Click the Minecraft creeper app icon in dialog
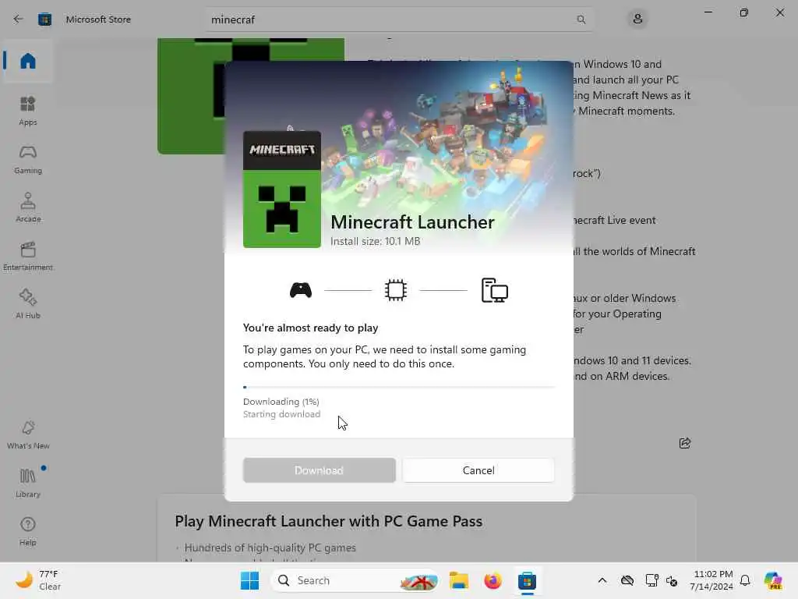Image resolution: width=798 pixels, height=599 pixels. (282, 190)
